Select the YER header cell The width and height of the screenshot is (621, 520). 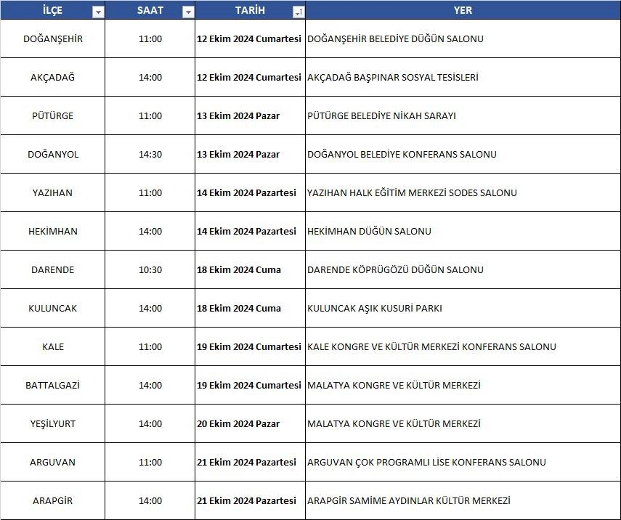[x=462, y=11]
